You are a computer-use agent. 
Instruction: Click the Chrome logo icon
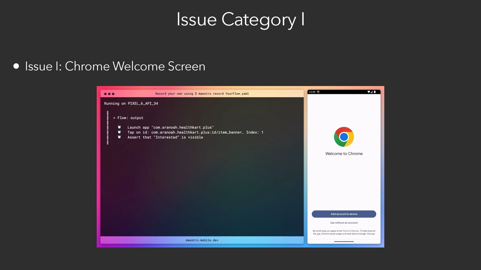[344, 137]
